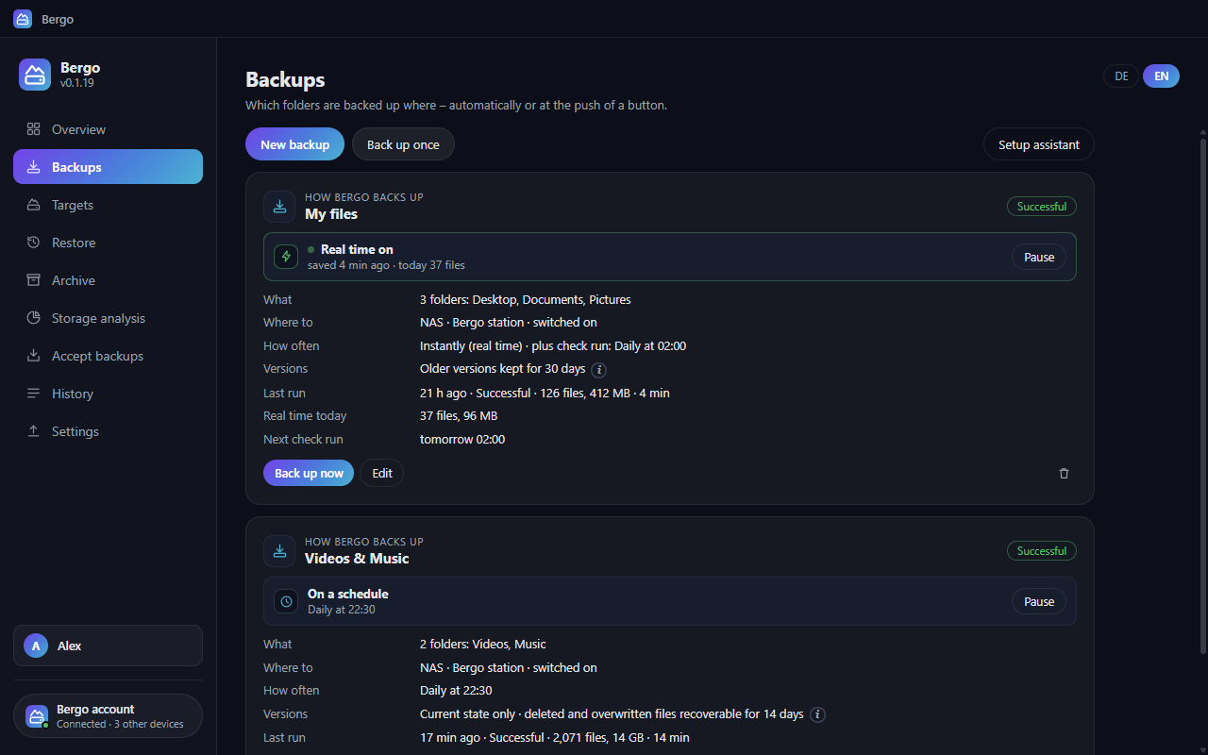Click Back up now for My files

[x=309, y=473]
